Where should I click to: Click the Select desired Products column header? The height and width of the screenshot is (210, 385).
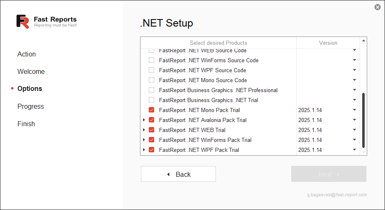coord(218,43)
